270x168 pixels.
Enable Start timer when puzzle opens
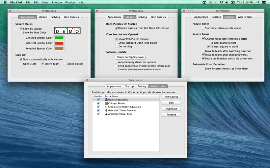[x=203, y=28]
